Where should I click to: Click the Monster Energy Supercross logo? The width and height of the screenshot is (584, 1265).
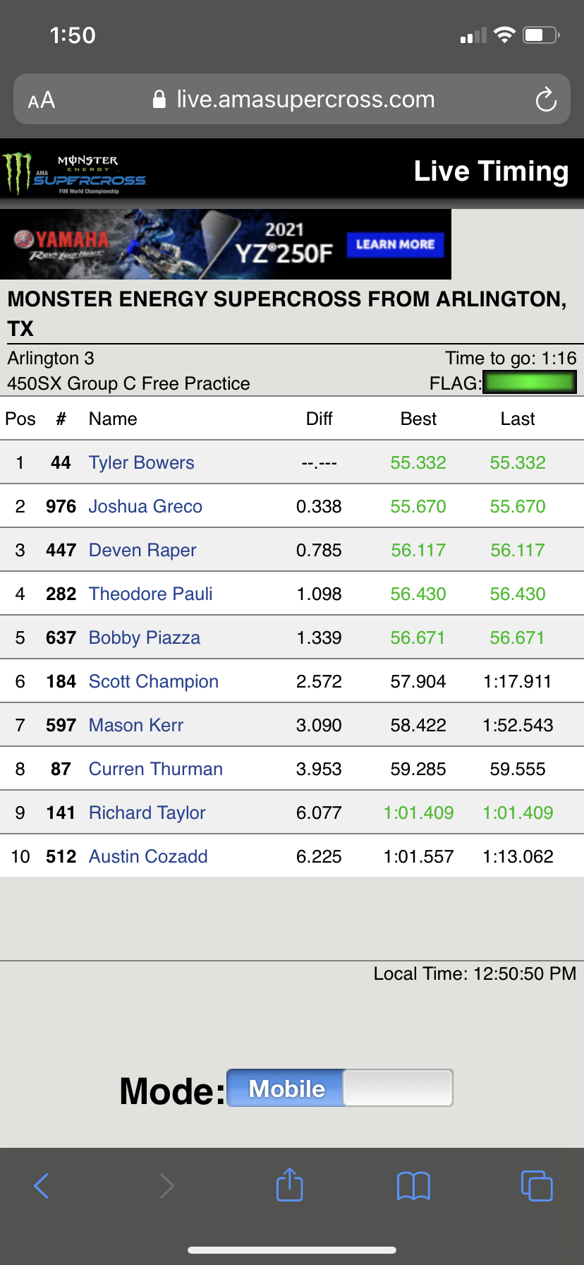click(x=74, y=170)
